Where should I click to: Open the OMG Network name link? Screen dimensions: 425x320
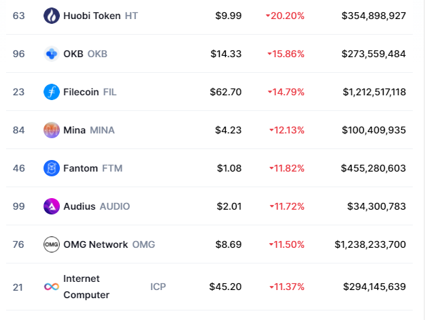pos(95,244)
